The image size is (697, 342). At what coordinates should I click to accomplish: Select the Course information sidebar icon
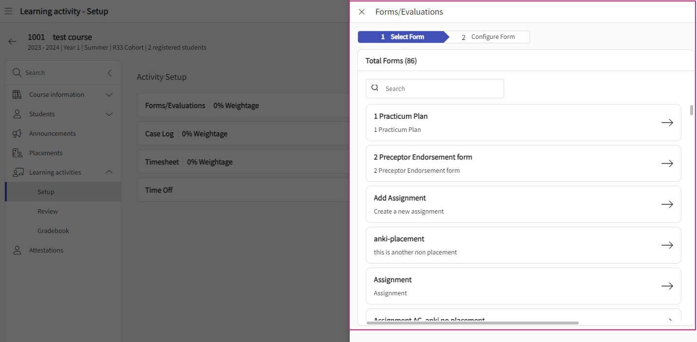tap(17, 94)
